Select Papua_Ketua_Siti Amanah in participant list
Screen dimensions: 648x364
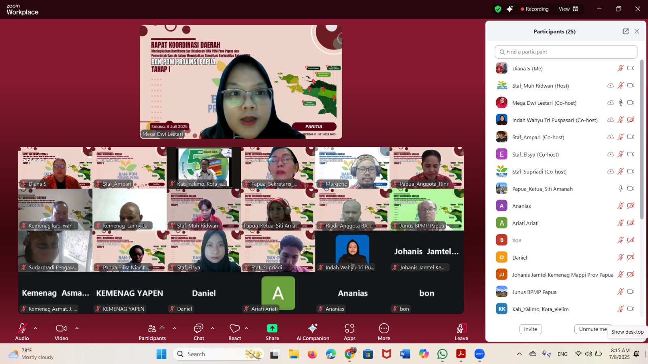point(542,189)
